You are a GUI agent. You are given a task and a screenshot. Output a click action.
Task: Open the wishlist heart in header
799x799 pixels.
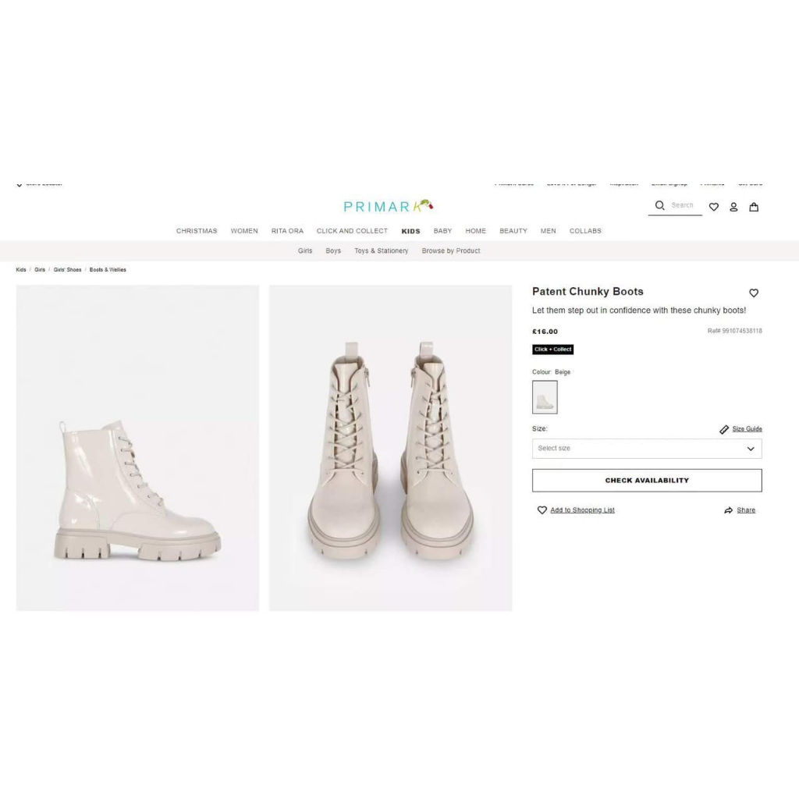pyautogui.click(x=714, y=207)
